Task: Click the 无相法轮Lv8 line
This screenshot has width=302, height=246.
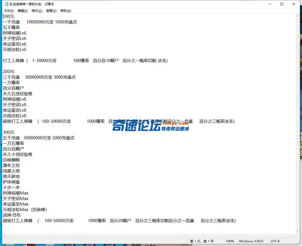Action: pyautogui.click(x=14, y=116)
